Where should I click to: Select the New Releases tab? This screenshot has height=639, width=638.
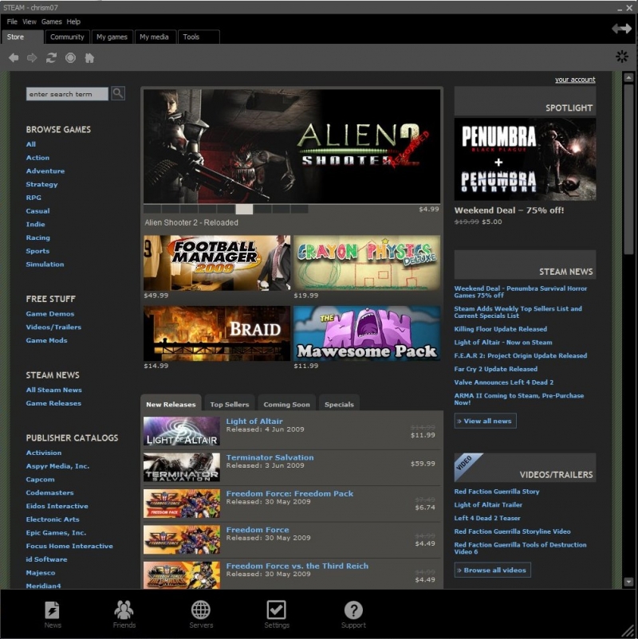(171, 404)
